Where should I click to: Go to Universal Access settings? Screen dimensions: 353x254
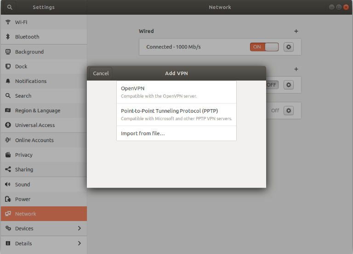click(x=34, y=125)
